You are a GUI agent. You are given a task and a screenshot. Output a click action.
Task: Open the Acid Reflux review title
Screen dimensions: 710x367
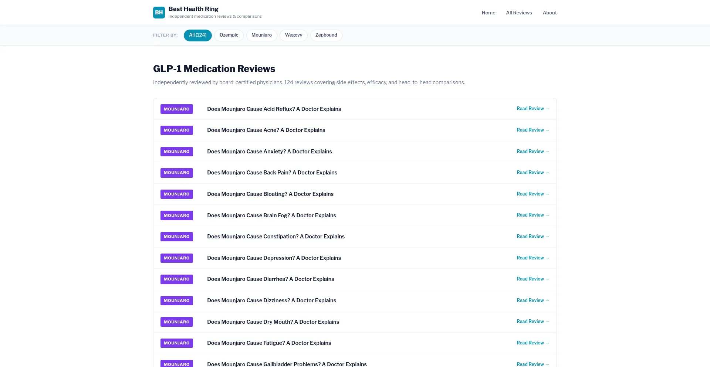pyautogui.click(x=274, y=109)
